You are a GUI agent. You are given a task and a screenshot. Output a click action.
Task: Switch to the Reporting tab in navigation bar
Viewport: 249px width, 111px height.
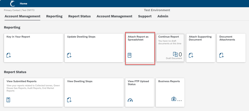[x=54, y=16]
